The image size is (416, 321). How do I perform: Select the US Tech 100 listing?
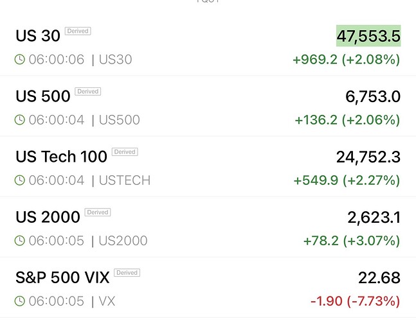(x=208, y=166)
